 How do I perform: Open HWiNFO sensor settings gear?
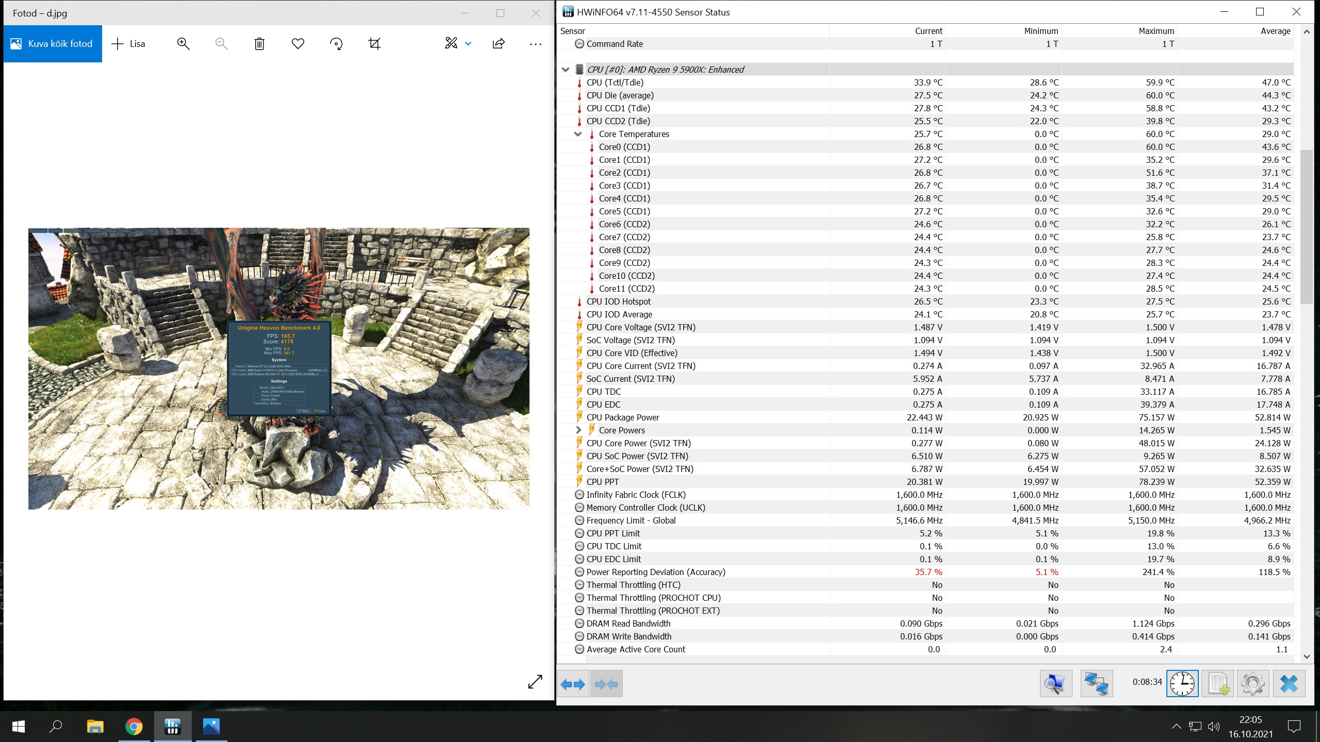click(x=1253, y=684)
